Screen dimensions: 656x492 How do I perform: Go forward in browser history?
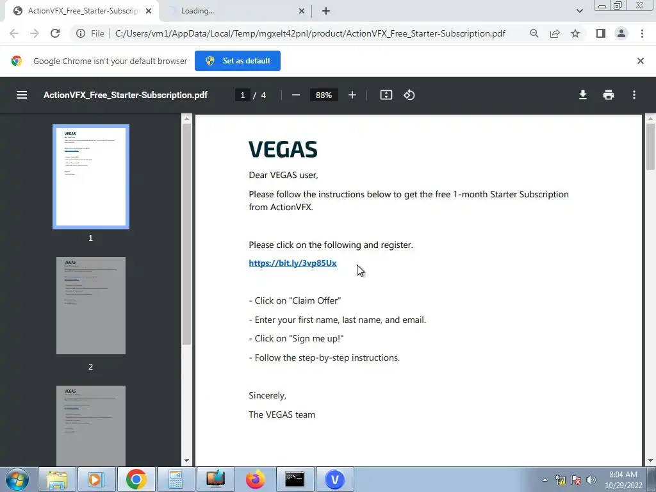35,33
